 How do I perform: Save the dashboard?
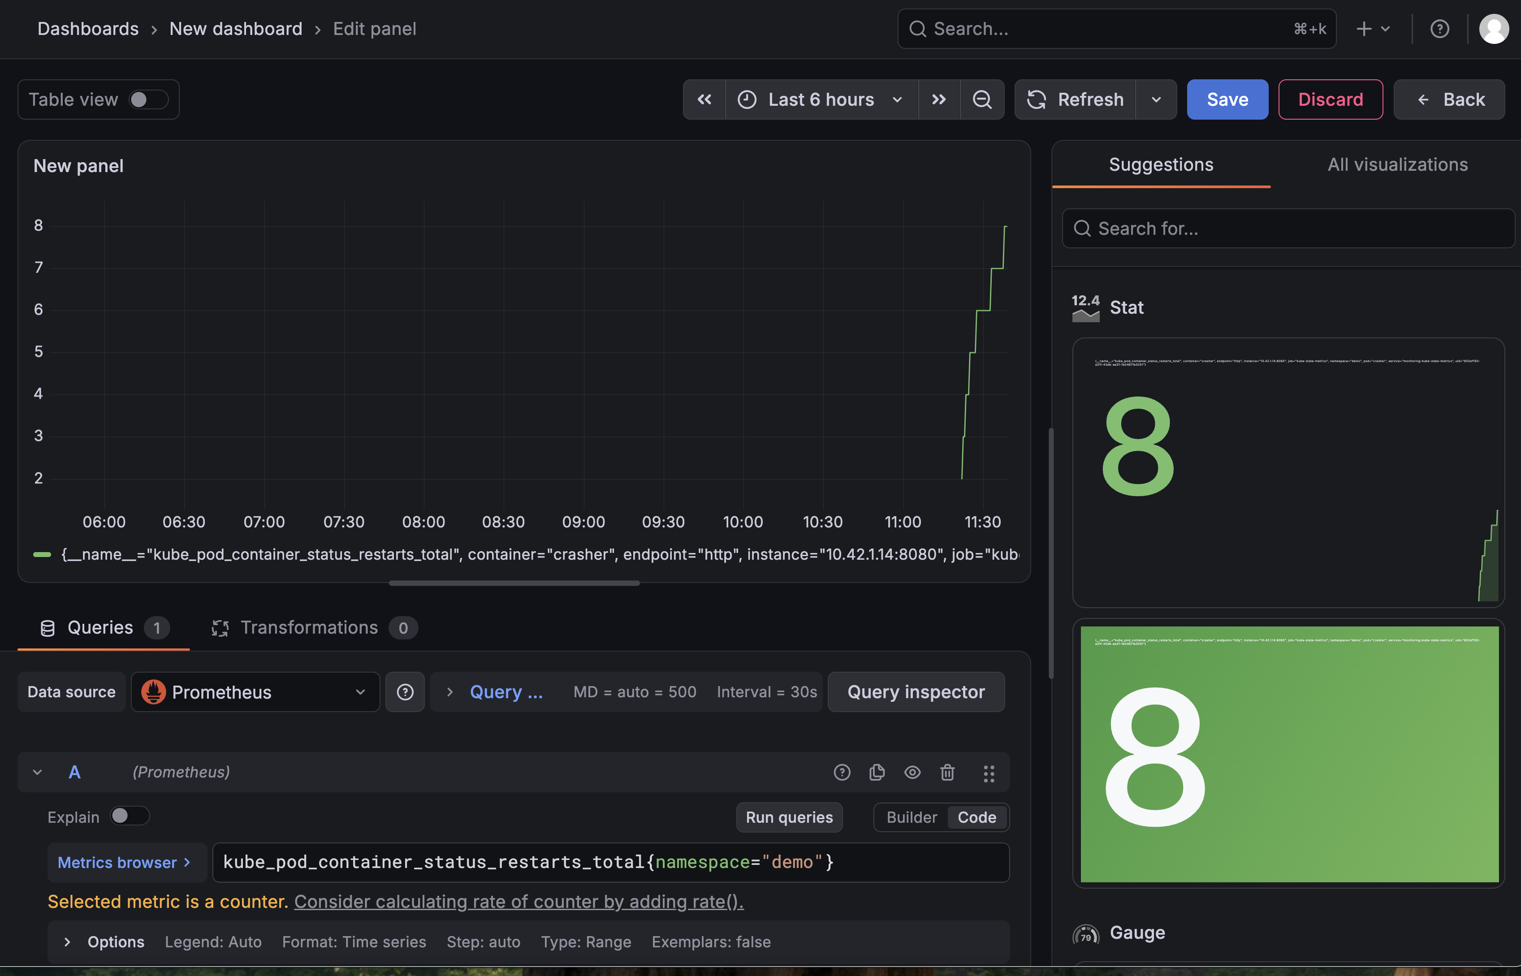(x=1227, y=99)
